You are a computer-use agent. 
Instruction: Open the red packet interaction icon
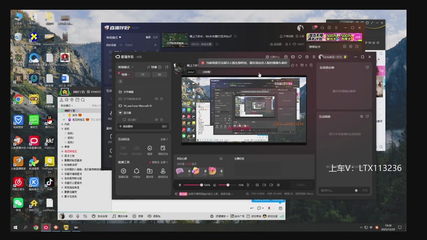coord(163,150)
